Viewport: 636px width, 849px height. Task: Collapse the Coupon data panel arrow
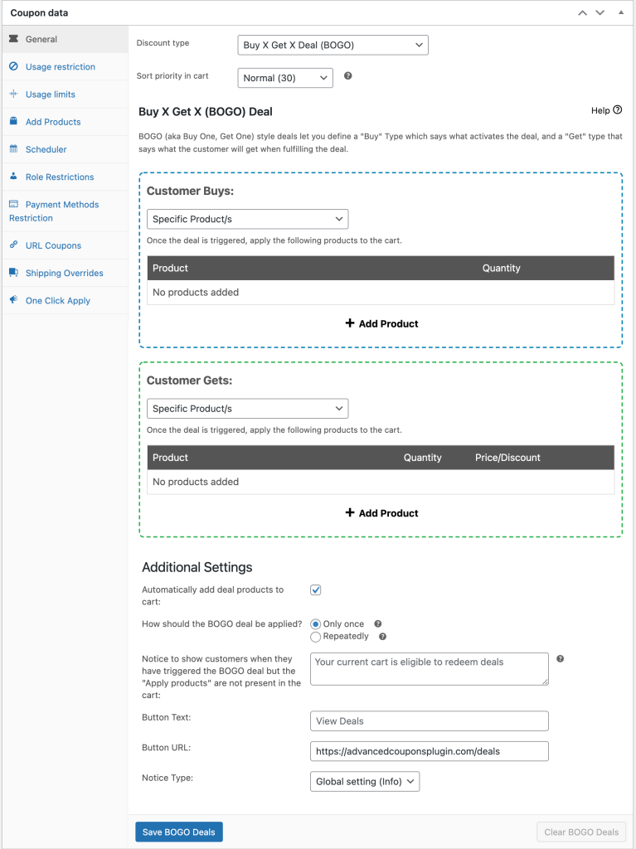click(620, 12)
